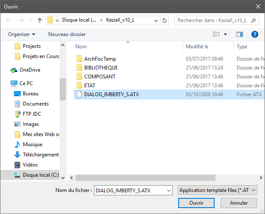
Task: Open Musique folder in the sidebar
Action: (32, 145)
